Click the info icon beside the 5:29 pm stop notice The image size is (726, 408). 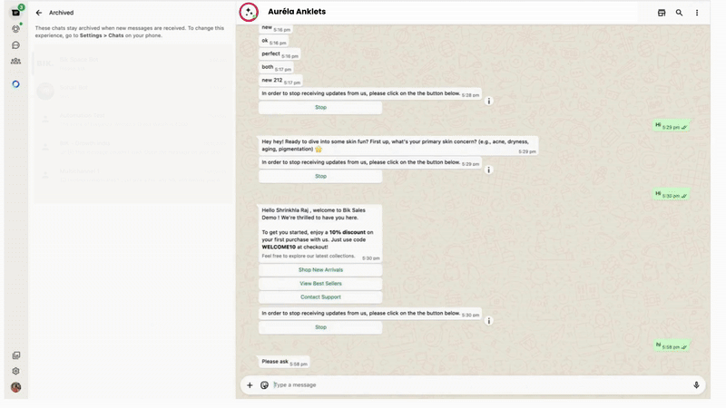488,170
